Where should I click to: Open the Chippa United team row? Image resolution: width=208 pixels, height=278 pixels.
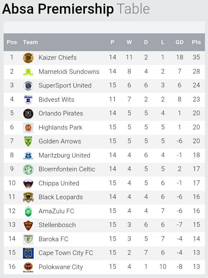(x=104, y=183)
